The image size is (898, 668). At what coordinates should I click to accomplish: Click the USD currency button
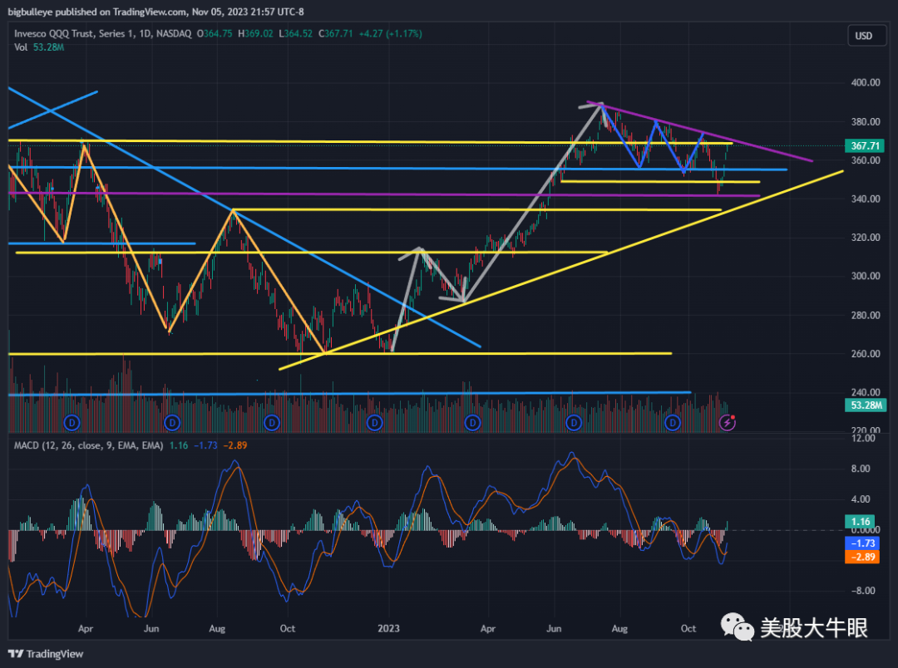click(866, 36)
